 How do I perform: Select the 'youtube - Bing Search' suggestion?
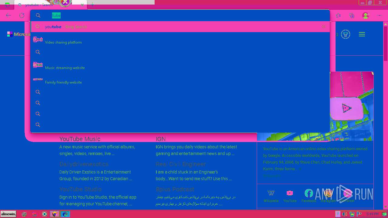click(x=180, y=27)
